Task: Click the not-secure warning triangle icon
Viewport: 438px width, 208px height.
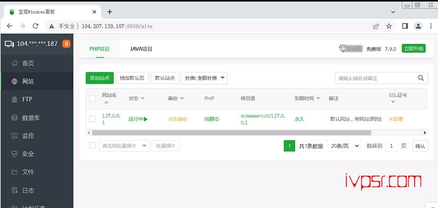Action: pyautogui.click(x=52, y=26)
